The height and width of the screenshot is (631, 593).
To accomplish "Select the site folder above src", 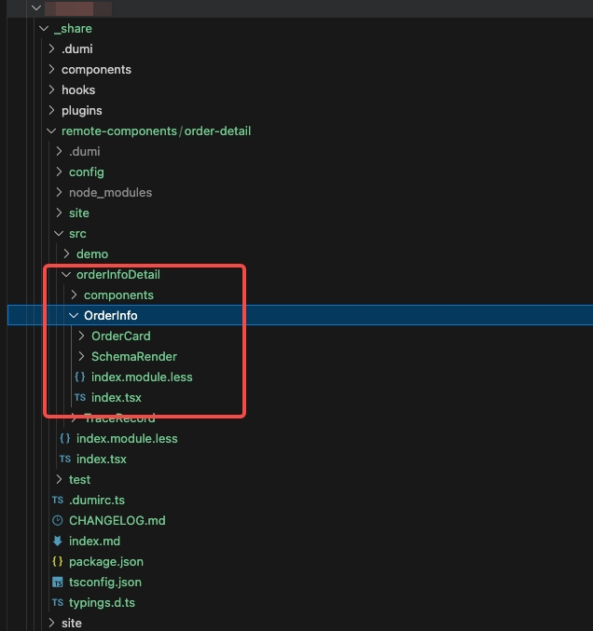I will (79, 213).
